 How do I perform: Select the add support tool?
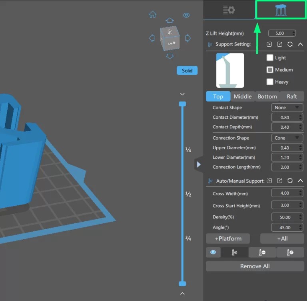click(x=234, y=252)
